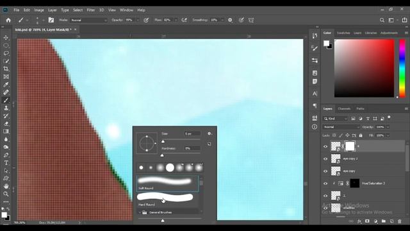410x231 pixels.
Task: Open the Smoothing value dropdown
Action: [x=222, y=20]
